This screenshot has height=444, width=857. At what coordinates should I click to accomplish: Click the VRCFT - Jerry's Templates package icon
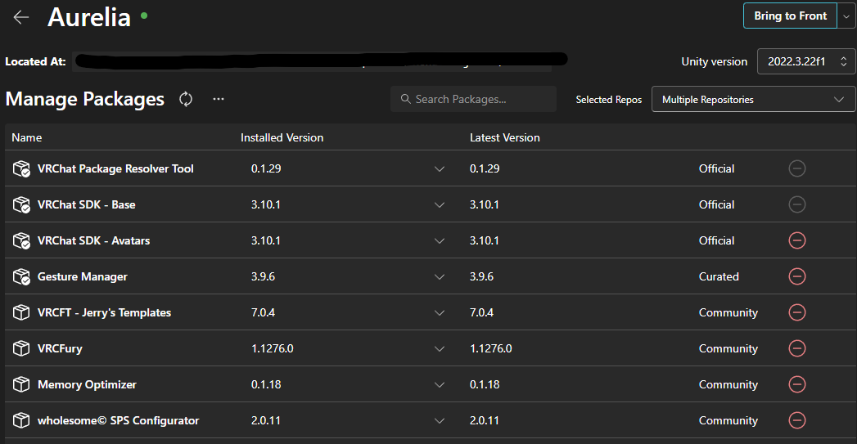click(21, 312)
